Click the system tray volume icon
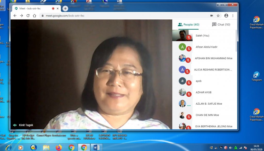The image size is (264, 151). pyautogui.click(x=230, y=148)
